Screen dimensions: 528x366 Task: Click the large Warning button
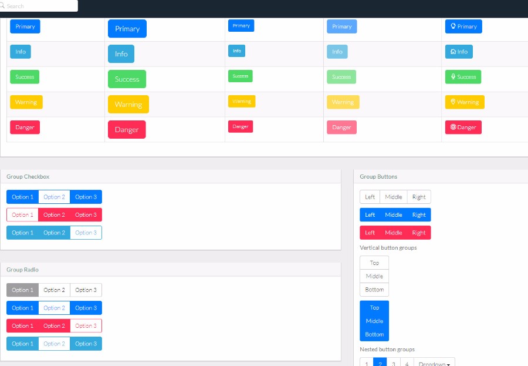tap(128, 104)
